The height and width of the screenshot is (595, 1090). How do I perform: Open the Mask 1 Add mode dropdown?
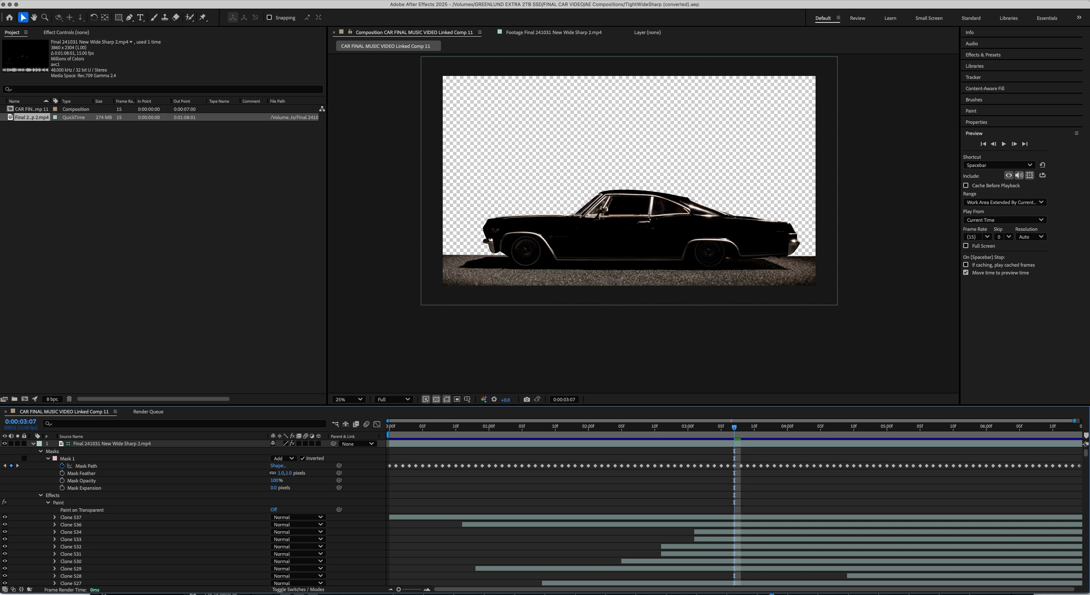click(x=284, y=458)
